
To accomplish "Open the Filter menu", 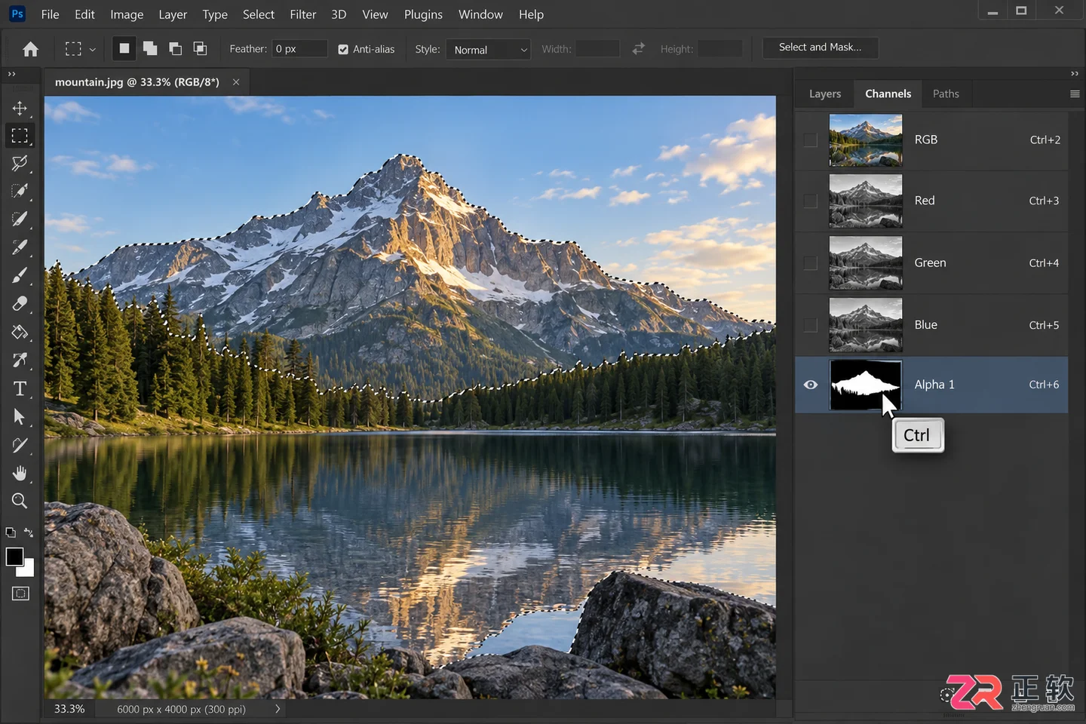I will pyautogui.click(x=303, y=14).
